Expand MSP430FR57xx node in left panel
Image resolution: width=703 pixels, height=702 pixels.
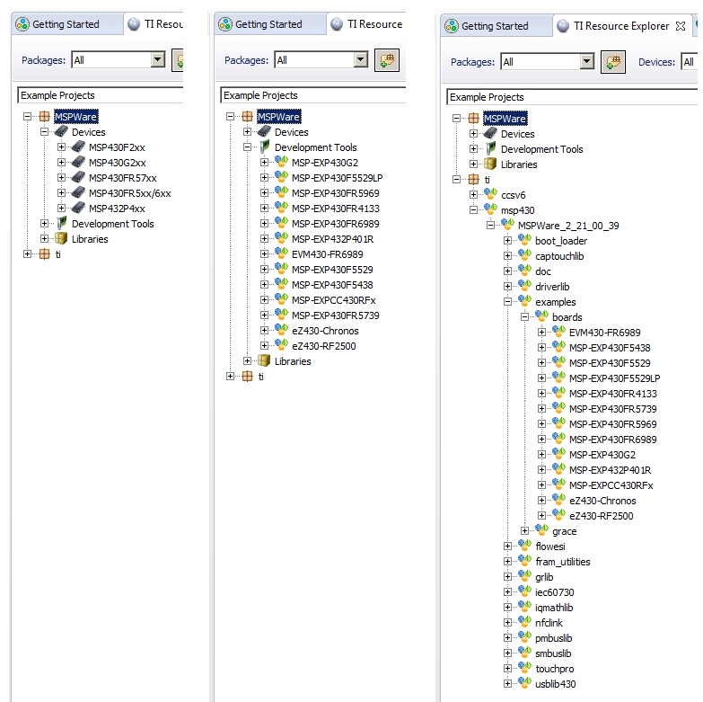click(61, 178)
